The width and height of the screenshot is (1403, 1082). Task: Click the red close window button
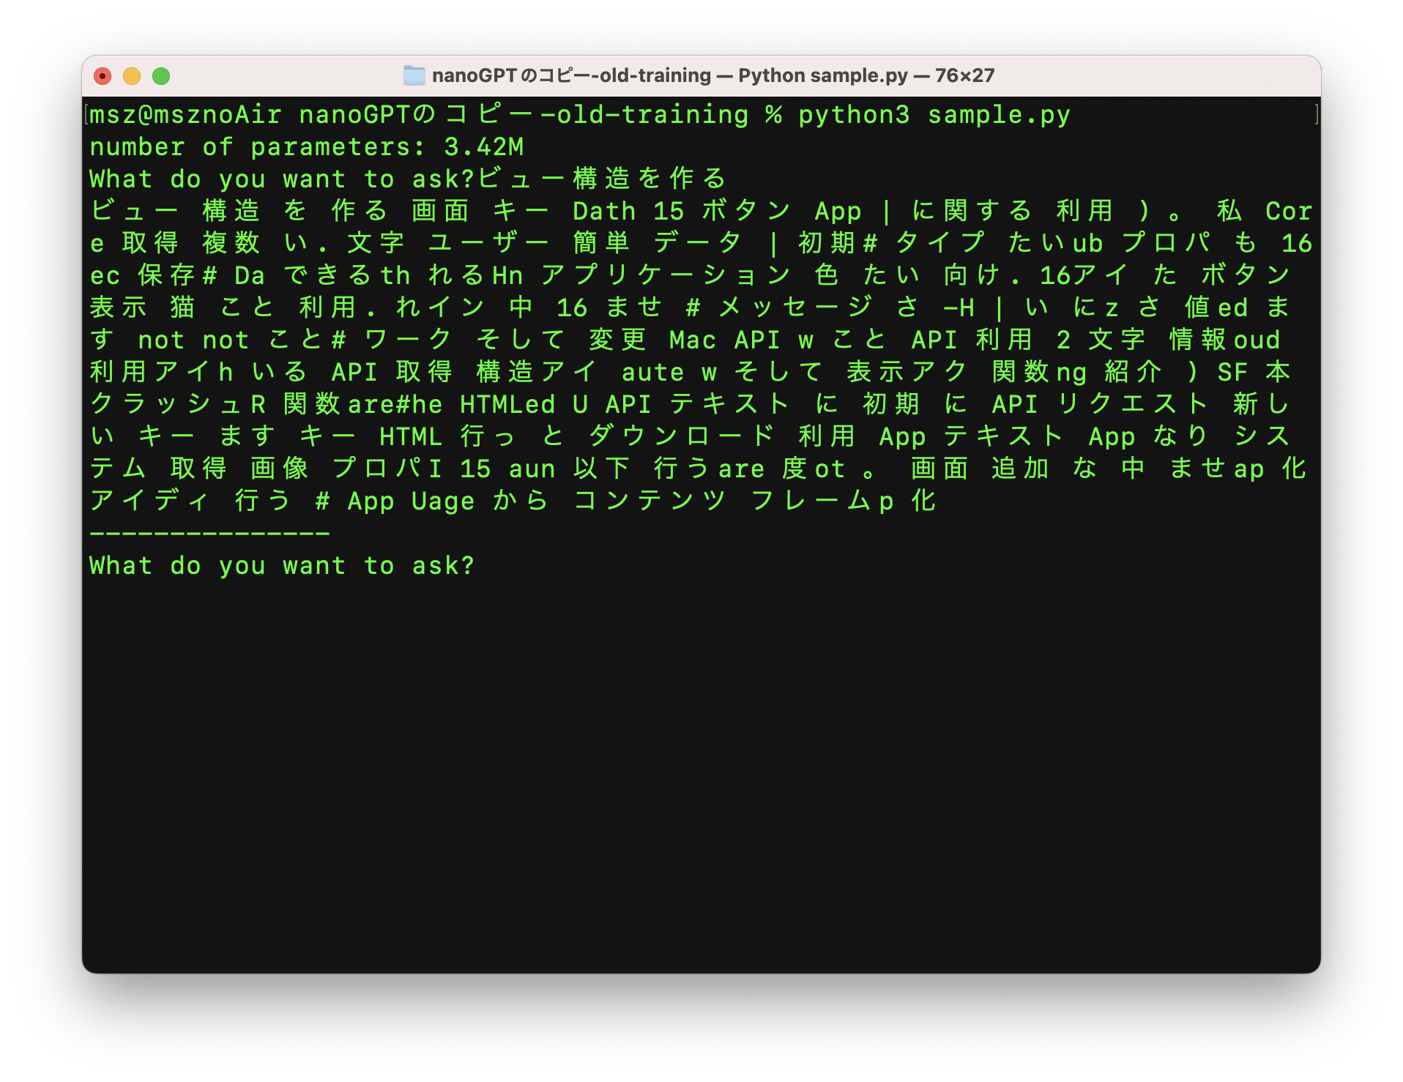[x=103, y=76]
